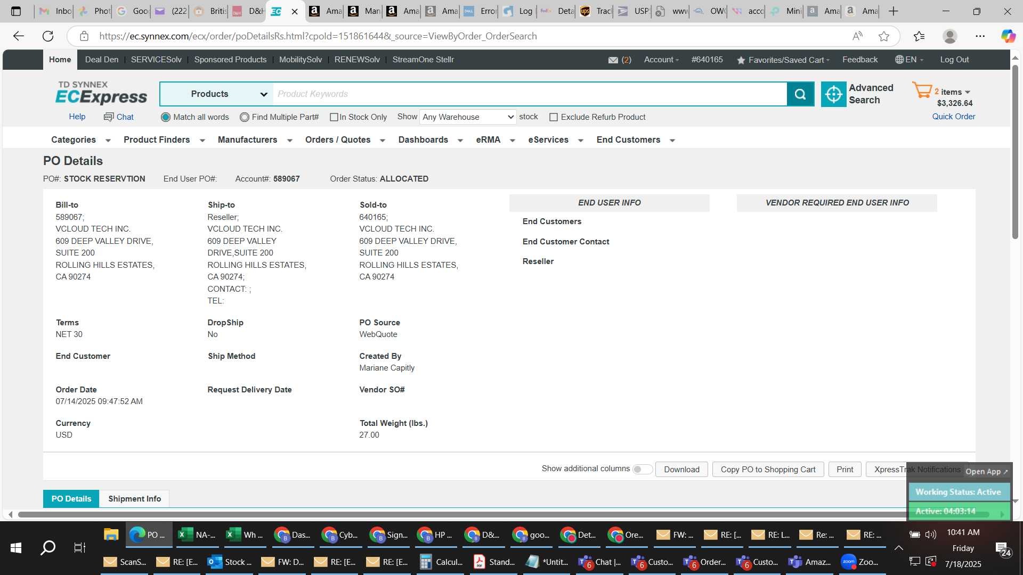Image resolution: width=1023 pixels, height=575 pixels.
Task: Open the messages envelope icon
Action: tap(613, 60)
